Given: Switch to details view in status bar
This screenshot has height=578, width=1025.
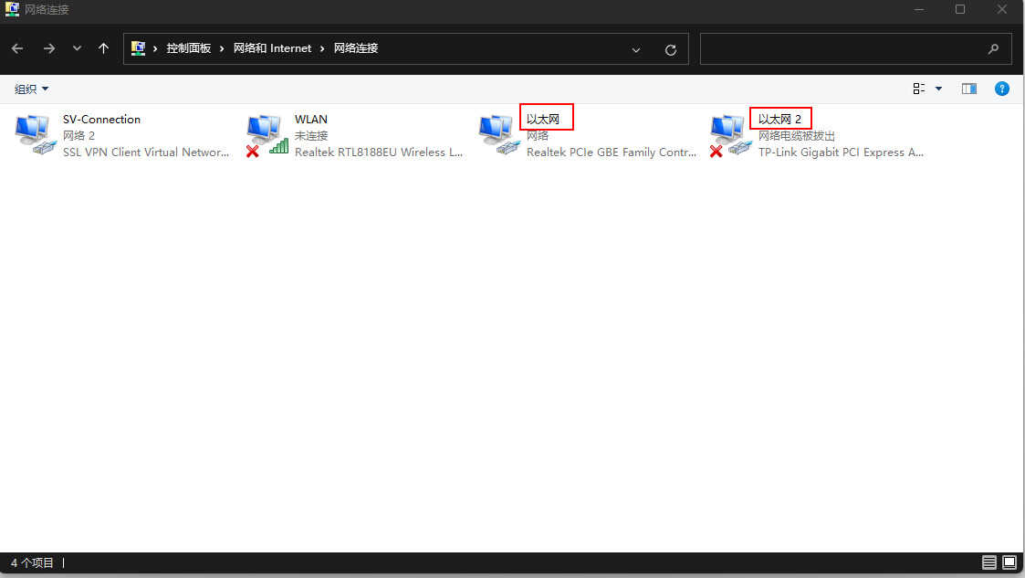Looking at the screenshot, I should point(989,562).
